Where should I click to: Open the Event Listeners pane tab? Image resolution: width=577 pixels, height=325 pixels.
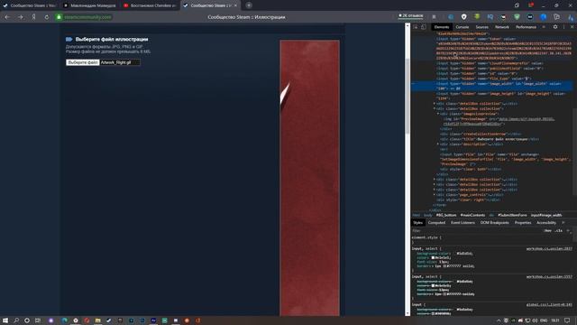click(463, 223)
